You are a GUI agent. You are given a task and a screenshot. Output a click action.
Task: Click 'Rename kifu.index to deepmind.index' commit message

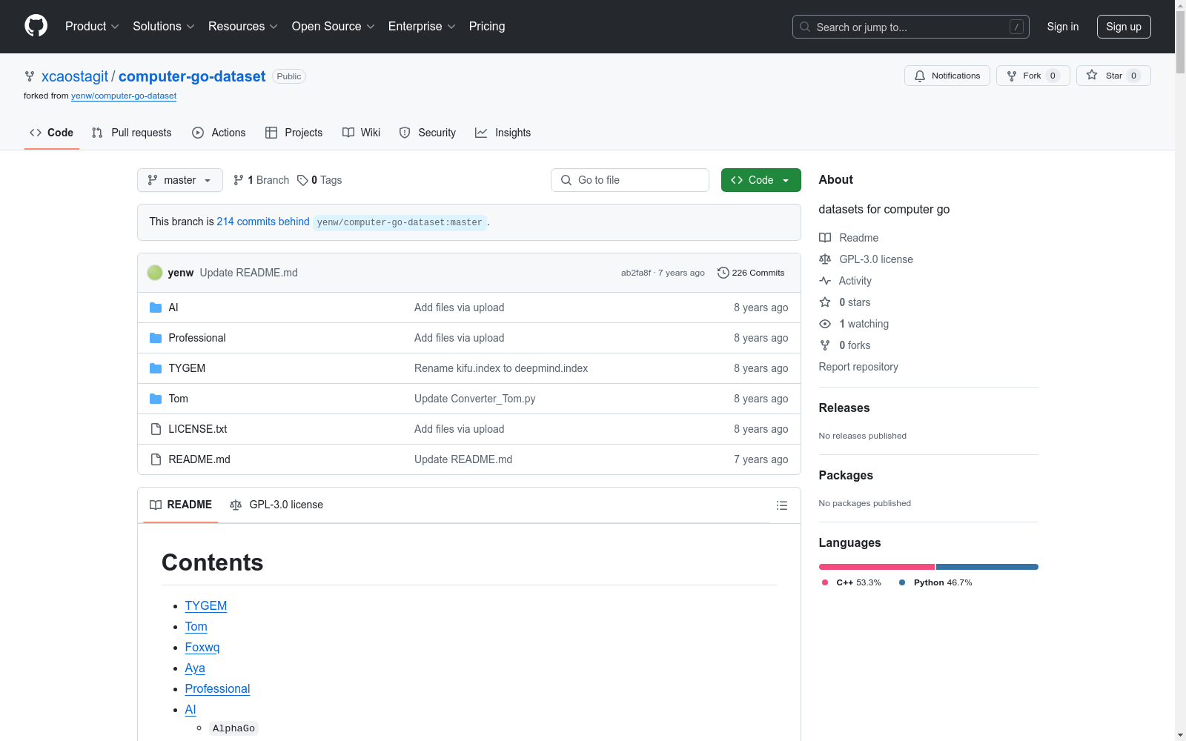501,368
